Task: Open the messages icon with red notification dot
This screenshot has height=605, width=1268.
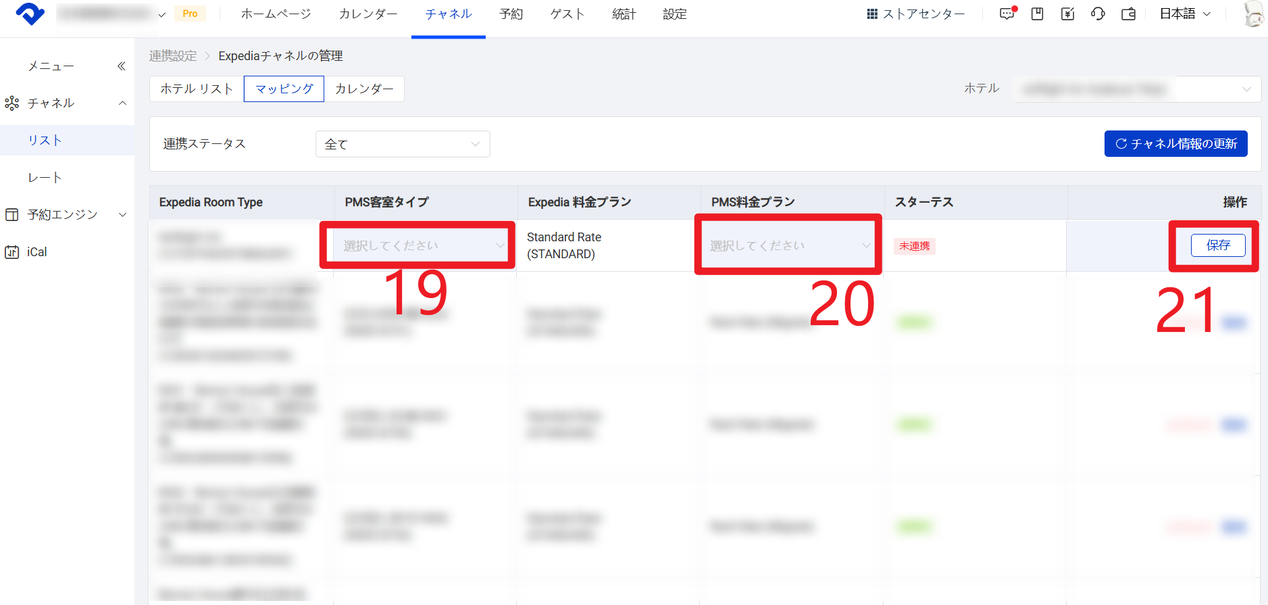Action: [x=1007, y=14]
